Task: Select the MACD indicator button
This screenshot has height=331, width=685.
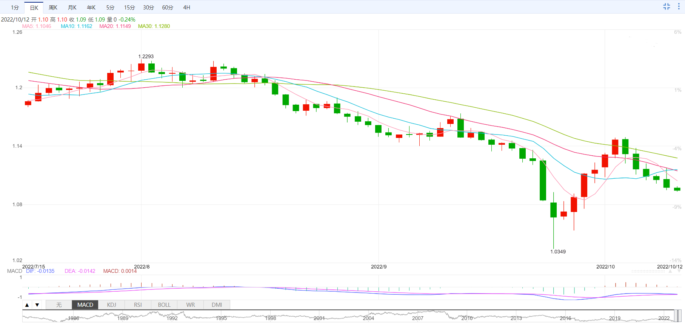Action: (85, 305)
